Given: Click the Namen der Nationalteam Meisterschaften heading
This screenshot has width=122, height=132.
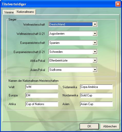Looking at the screenshot, I should 34,81.
